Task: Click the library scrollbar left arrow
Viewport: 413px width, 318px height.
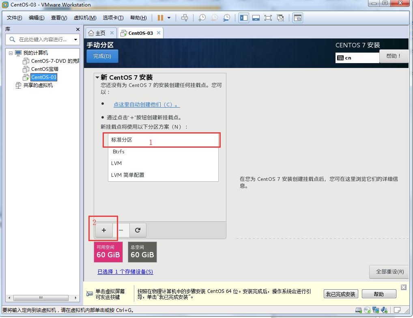Action: (x=9, y=298)
